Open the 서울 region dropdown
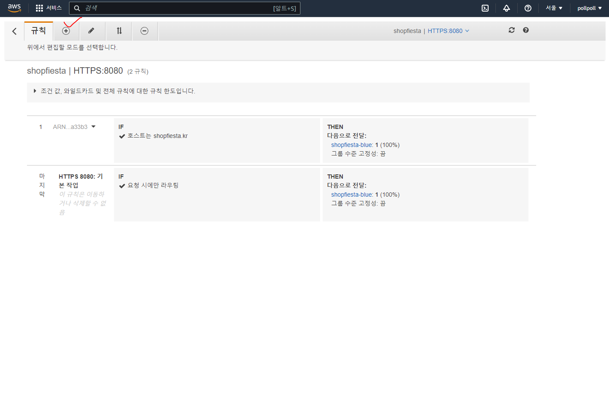609x398 pixels. point(554,8)
